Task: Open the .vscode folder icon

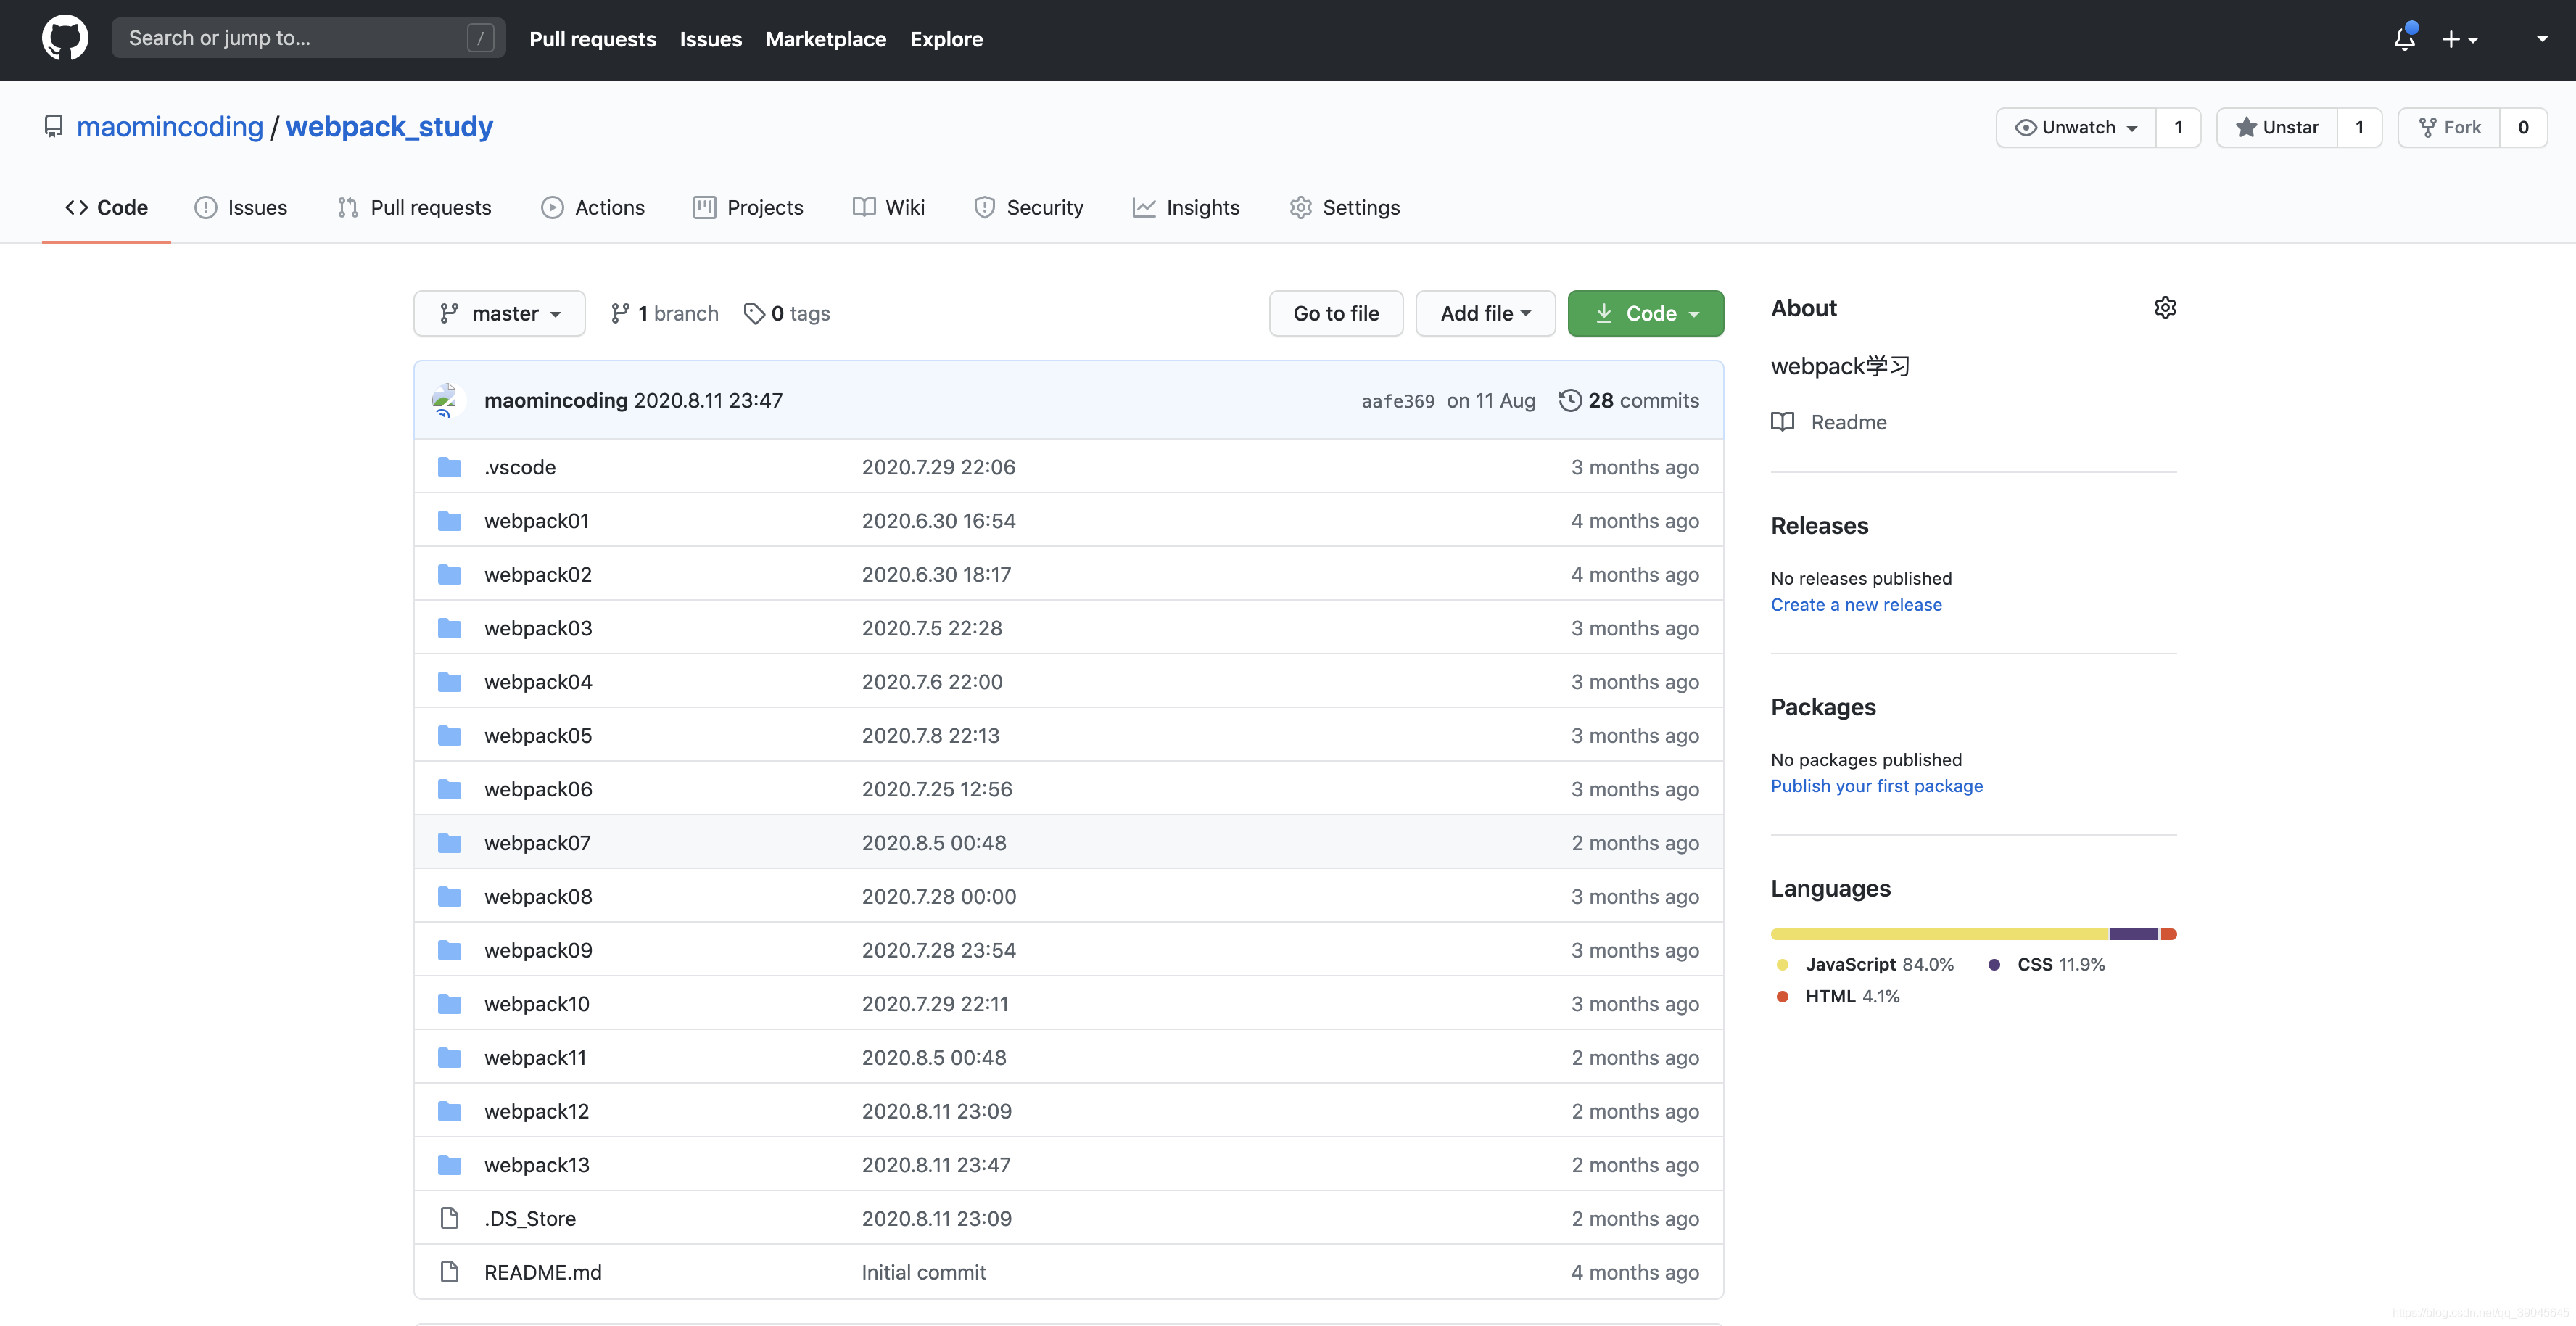Action: [x=450, y=467]
